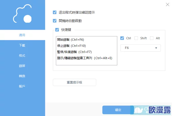Uncheck the 快捷鍵 checkbox
Image resolution: width=172 pixels, height=116 pixels.
(x=57, y=30)
